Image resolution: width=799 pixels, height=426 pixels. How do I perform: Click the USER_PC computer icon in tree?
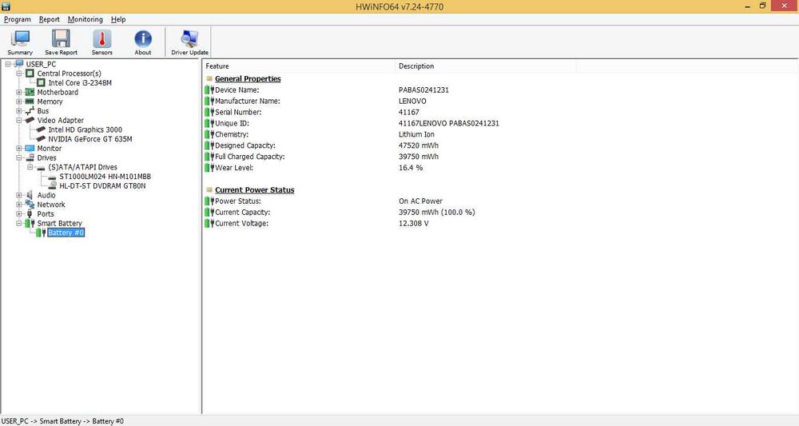point(19,64)
